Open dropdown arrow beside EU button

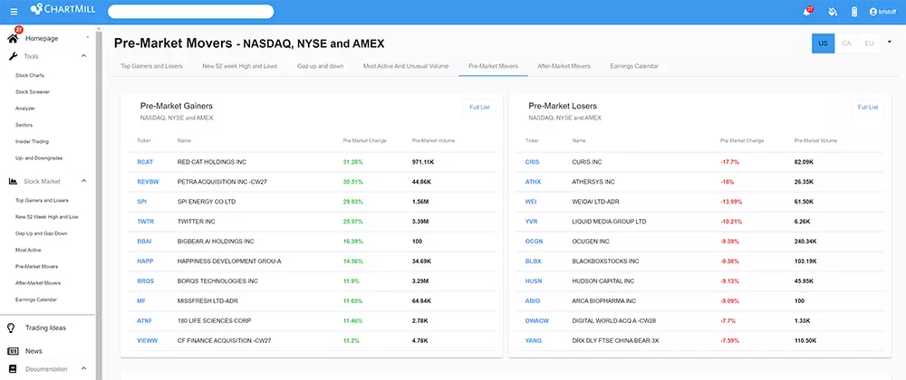(890, 42)
